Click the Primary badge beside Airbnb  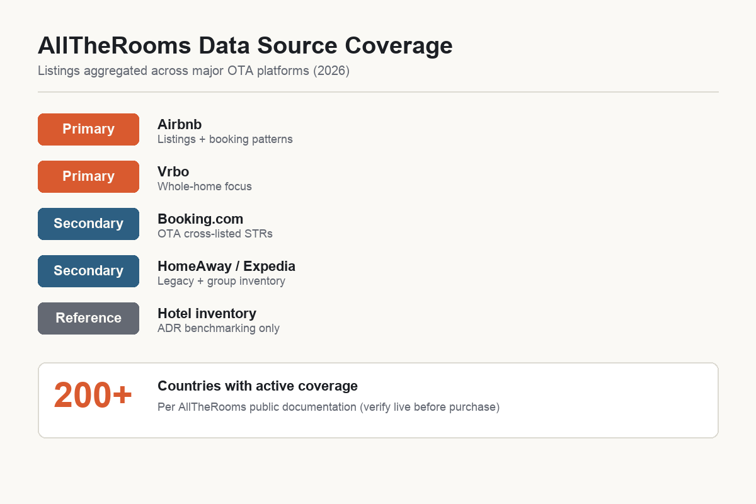[x=88, y=129]
